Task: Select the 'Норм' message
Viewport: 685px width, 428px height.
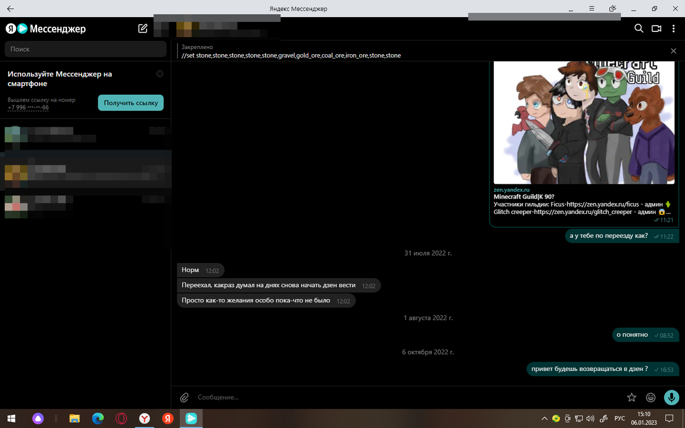Action: (x=201, y=270)
